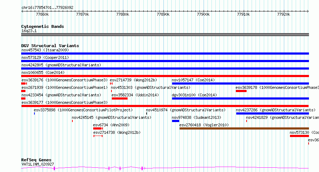Viewport: 319px width, 172px height.
Task: Open the nsv573130 variant label
Action: [304, 132]
